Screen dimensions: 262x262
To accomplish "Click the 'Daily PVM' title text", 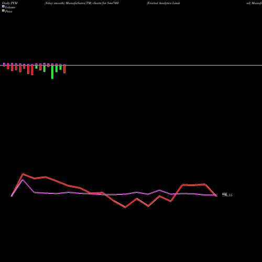I will (10, 3).
